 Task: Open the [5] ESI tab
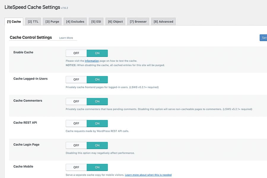(96, 21)
